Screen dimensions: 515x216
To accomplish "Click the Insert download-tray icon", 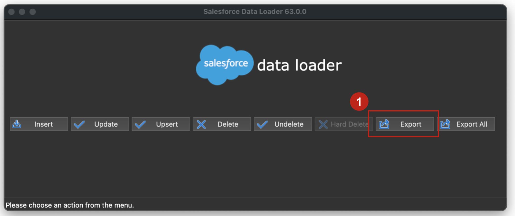I will click(17, 124).
